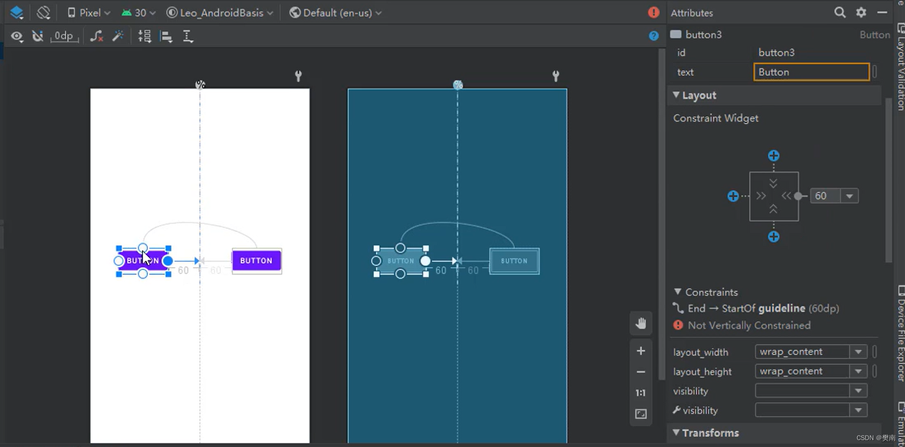Toggle the view options eye icon
This screenshot has height=447, width=905.
pos(17,36)
